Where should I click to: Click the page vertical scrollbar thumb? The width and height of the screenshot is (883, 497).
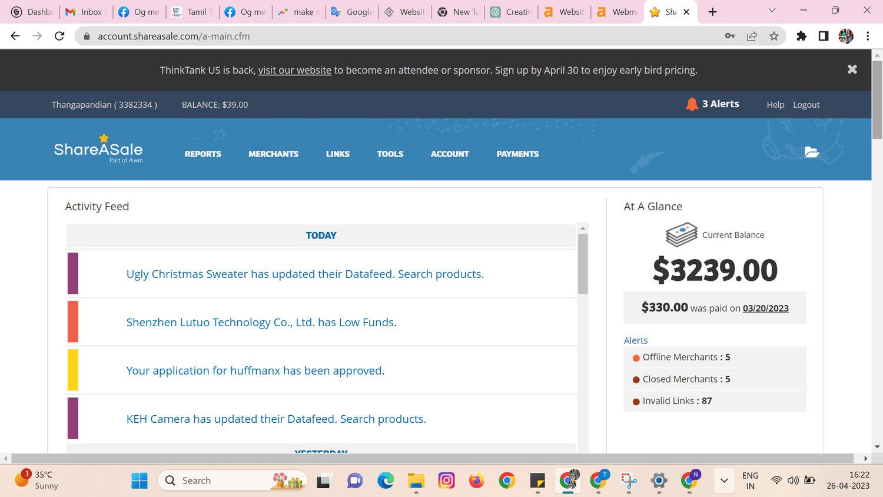click(877, 100)
